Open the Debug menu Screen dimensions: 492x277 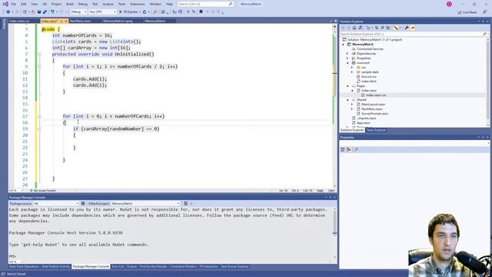click(x=83, y=4)
